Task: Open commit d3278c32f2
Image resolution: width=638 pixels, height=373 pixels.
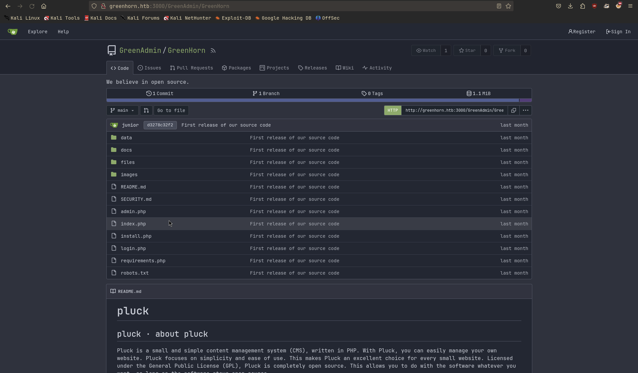Action: [x=160, y=125]
